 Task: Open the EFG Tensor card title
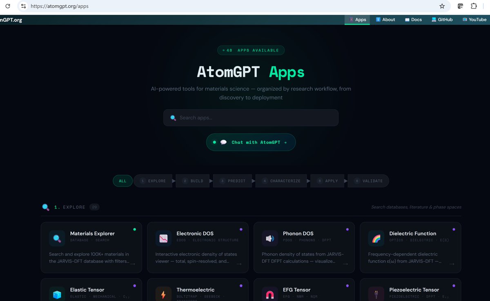pos(297,290)
